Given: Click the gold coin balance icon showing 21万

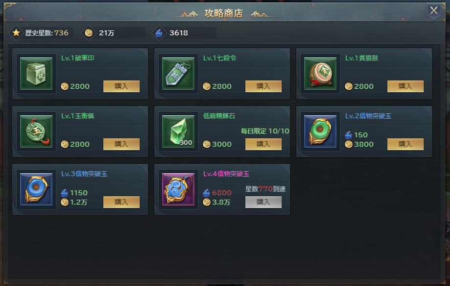Looking at the screenshot, I should pyautogui.click(x=89, y=33).
